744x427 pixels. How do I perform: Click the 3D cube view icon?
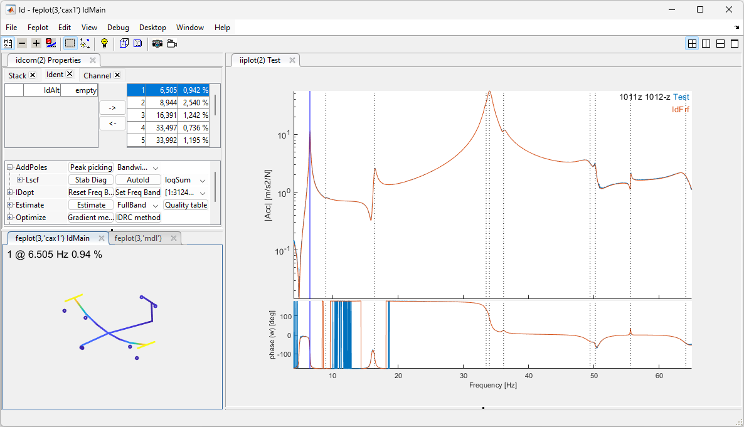(x=124, y=43)
